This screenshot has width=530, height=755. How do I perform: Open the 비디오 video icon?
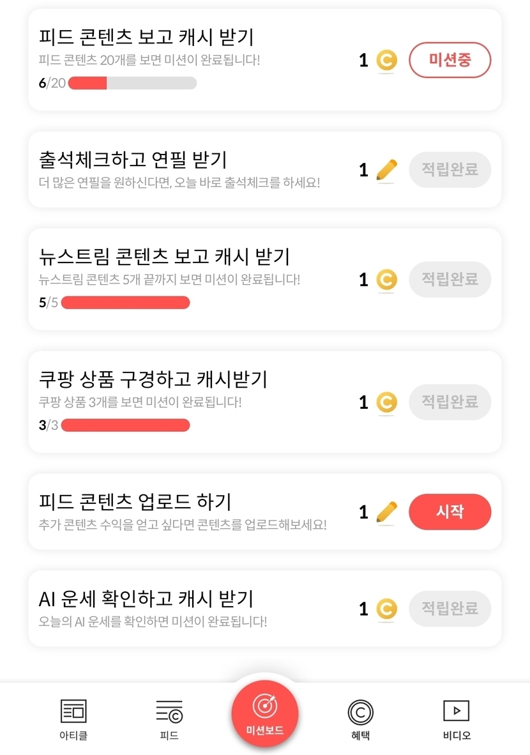click(457, 711)
